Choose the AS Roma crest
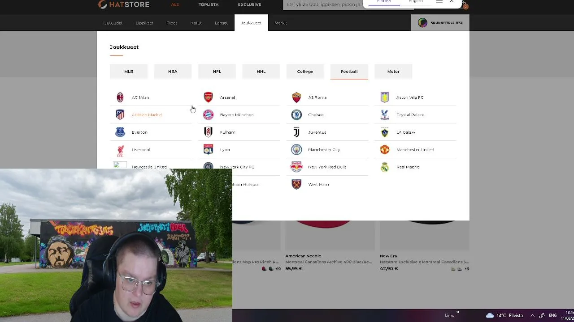 pyautogui.click(x=296, y=97)
